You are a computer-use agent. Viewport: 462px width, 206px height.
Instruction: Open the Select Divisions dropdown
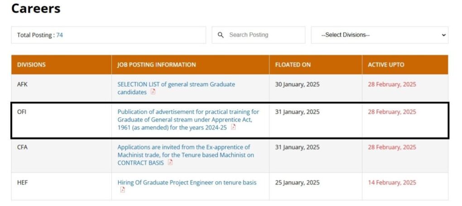(x=380, y=35)
